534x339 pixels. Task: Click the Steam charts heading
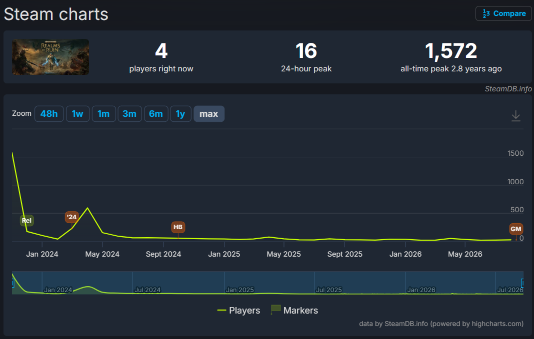[56, 14]
